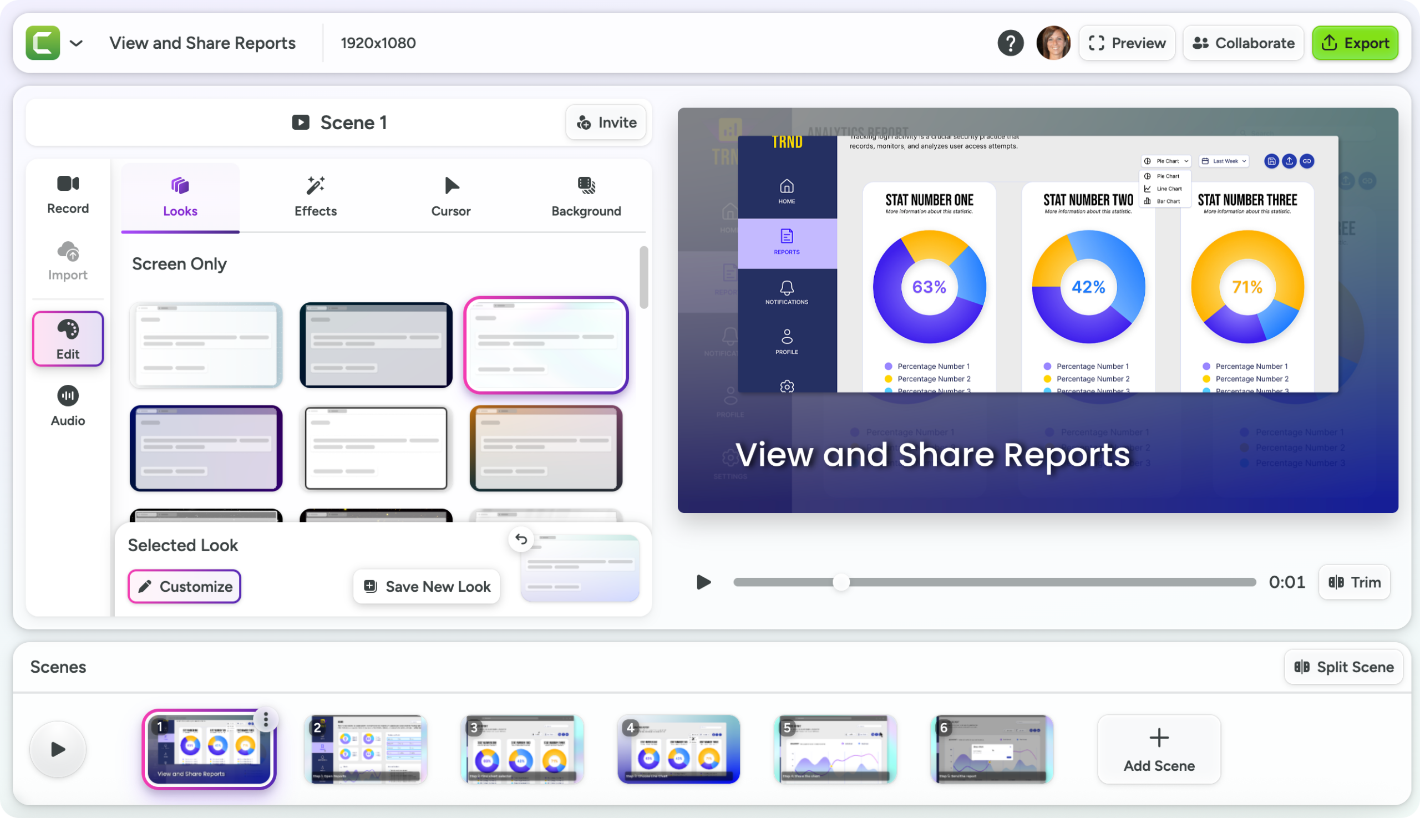Select the dark navy-framed look thumbnail
Image resolution: width=1420 pixels, height=818 pixels.
click(376, 345)
